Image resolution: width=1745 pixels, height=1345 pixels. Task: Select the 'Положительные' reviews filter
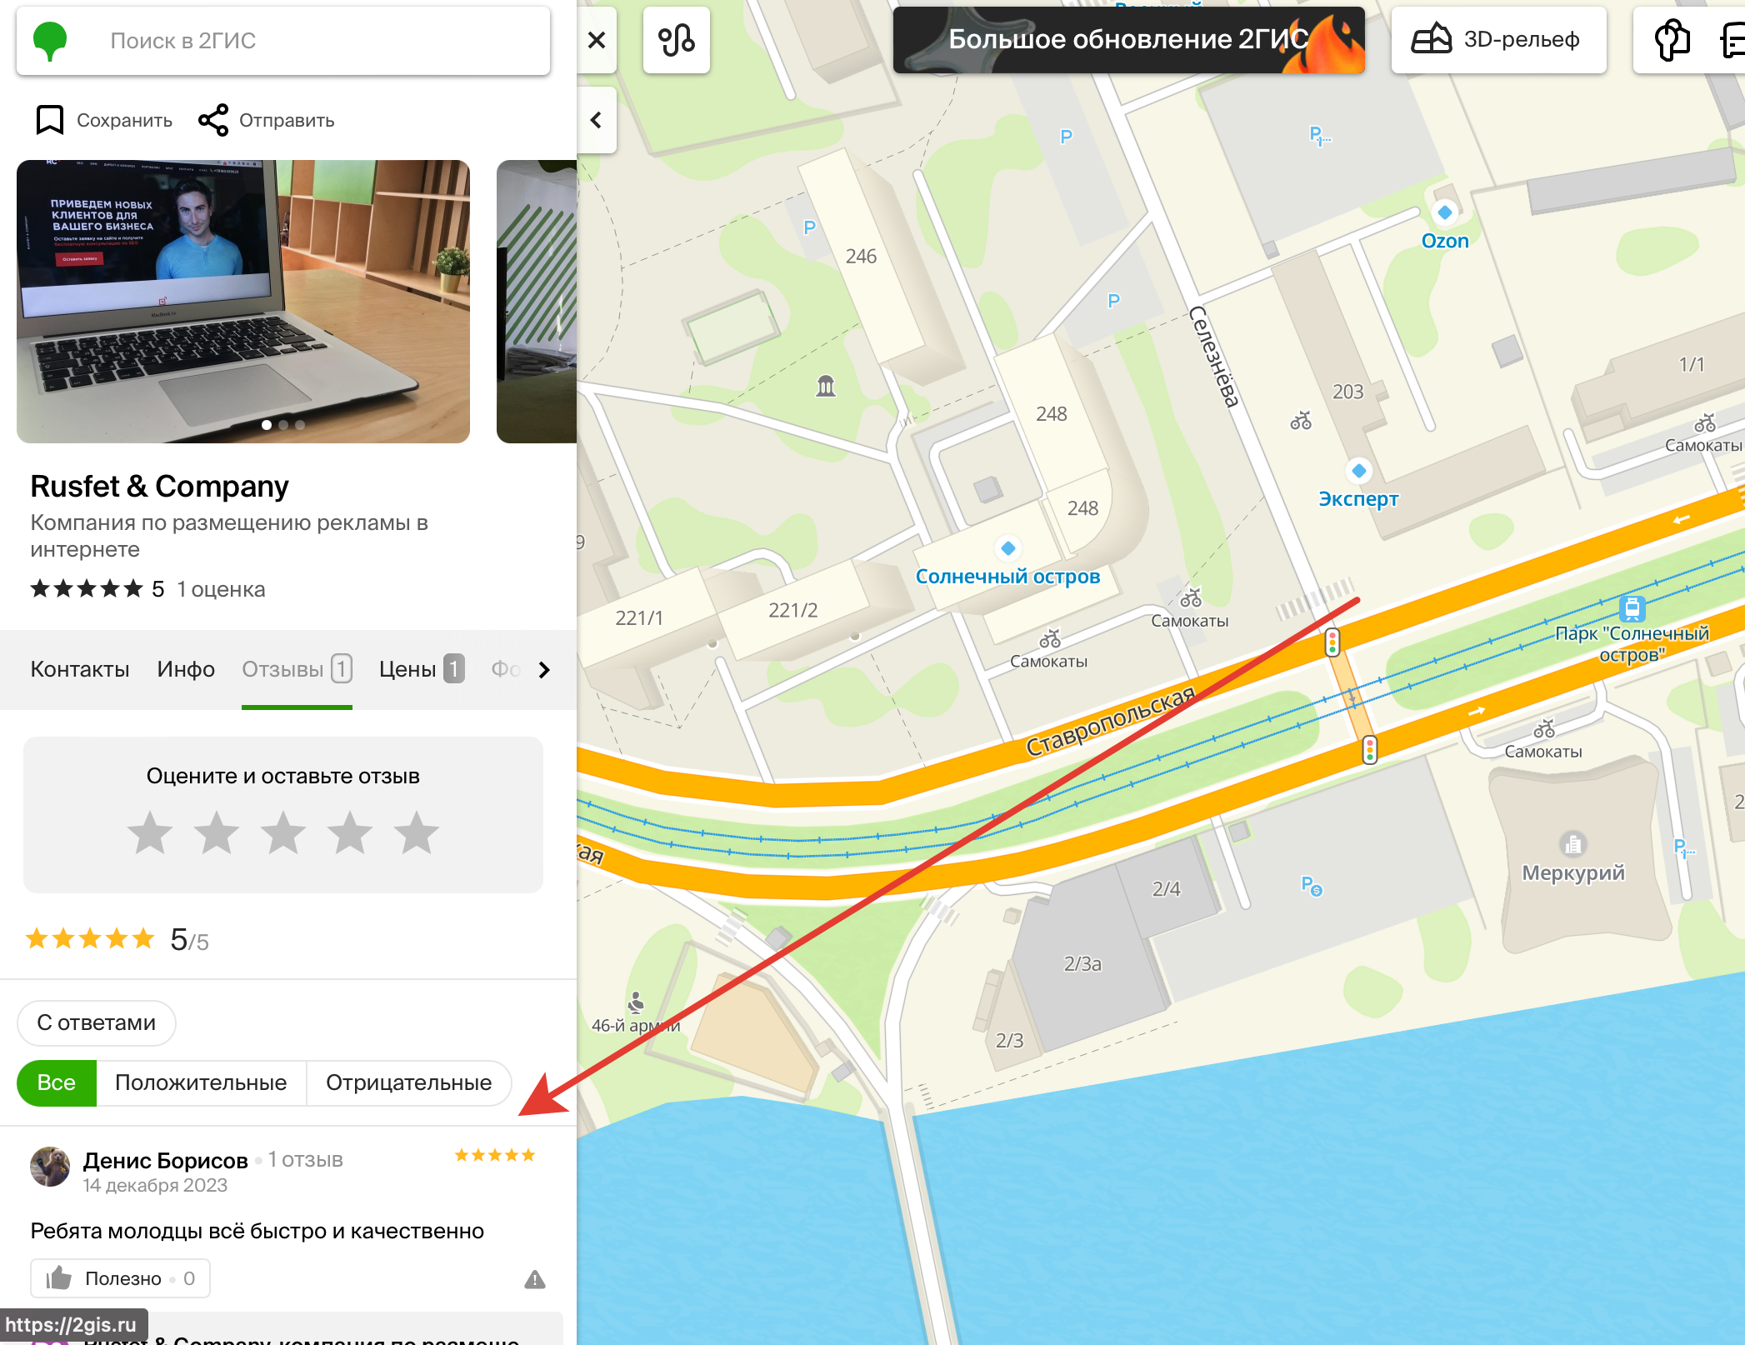(201, 1082)
